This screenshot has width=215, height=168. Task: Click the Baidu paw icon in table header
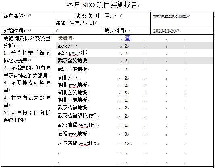tap(127, 38)
